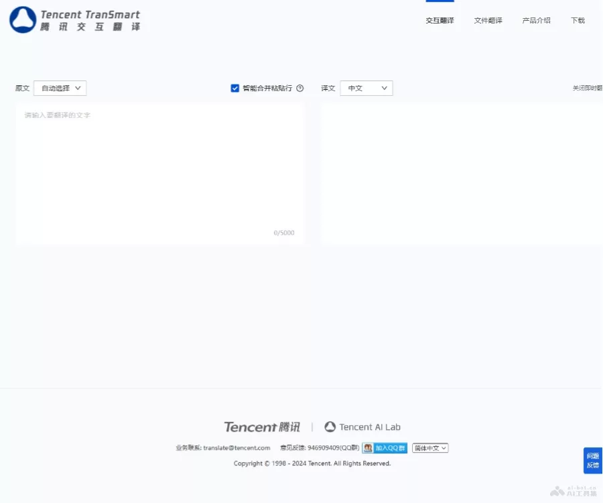
Task: Go to 产品介绍 page
Action: [x=536, y=20]
